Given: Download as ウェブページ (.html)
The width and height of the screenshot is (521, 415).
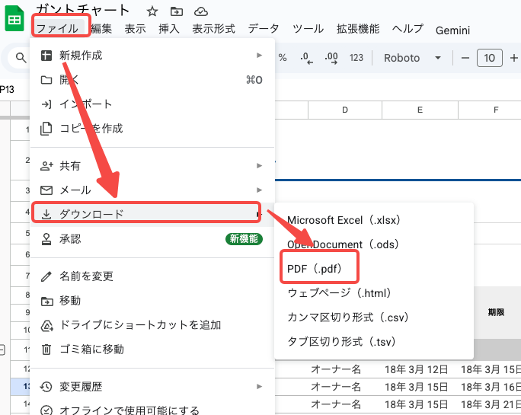Looking at the screenshot, I should [x=374, y=293].
